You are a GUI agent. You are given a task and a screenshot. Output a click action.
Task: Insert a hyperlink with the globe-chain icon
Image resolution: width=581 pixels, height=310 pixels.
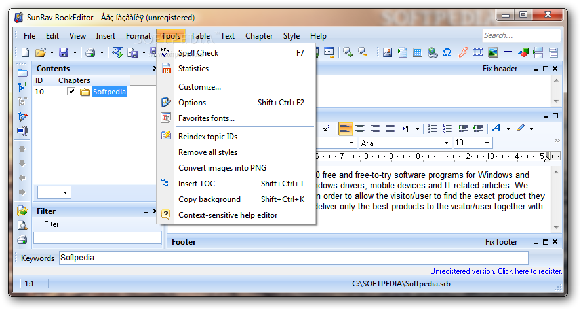coord(432,52)
